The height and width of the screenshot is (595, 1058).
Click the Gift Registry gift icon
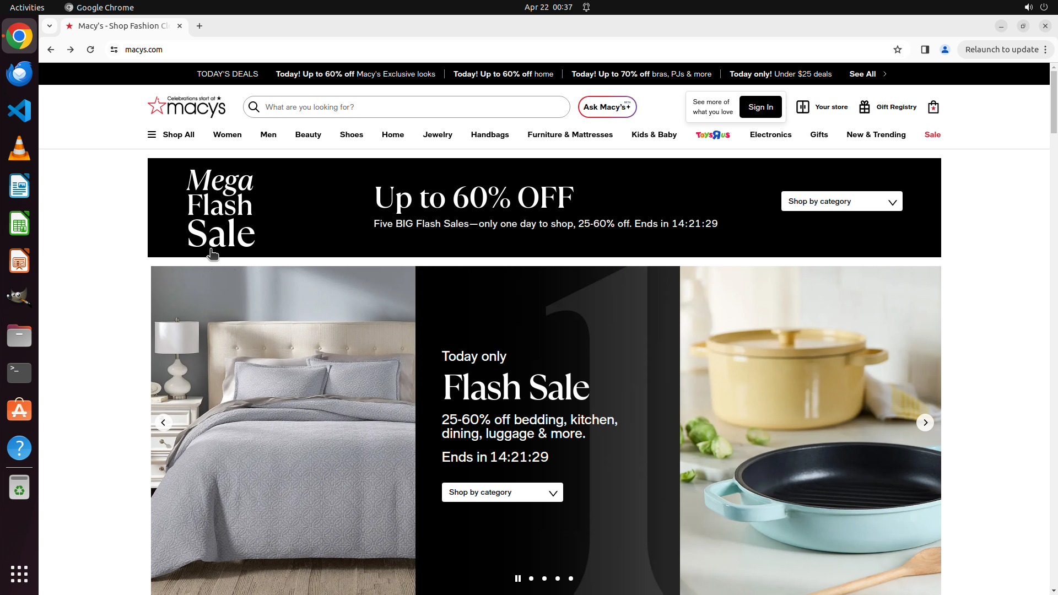click(864, 107)
